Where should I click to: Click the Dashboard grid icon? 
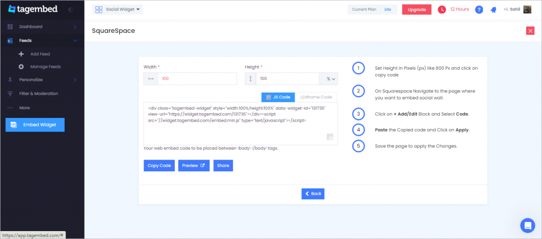point(10,26)
